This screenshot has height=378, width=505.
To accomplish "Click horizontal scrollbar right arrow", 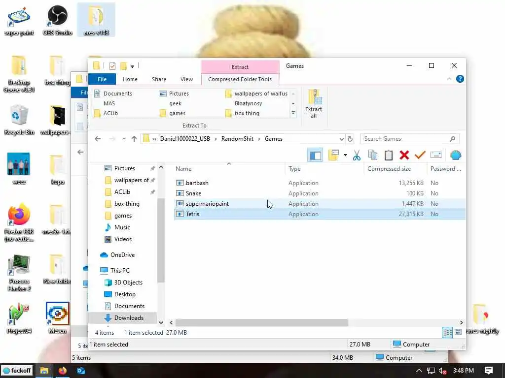I will point(461,322).
